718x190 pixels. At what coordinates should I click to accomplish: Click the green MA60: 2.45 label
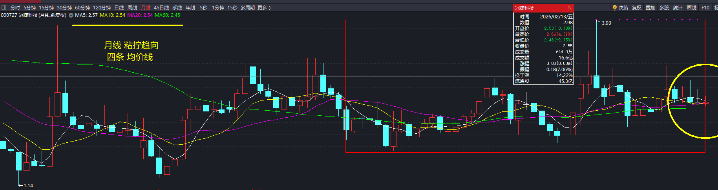(168, 15)
